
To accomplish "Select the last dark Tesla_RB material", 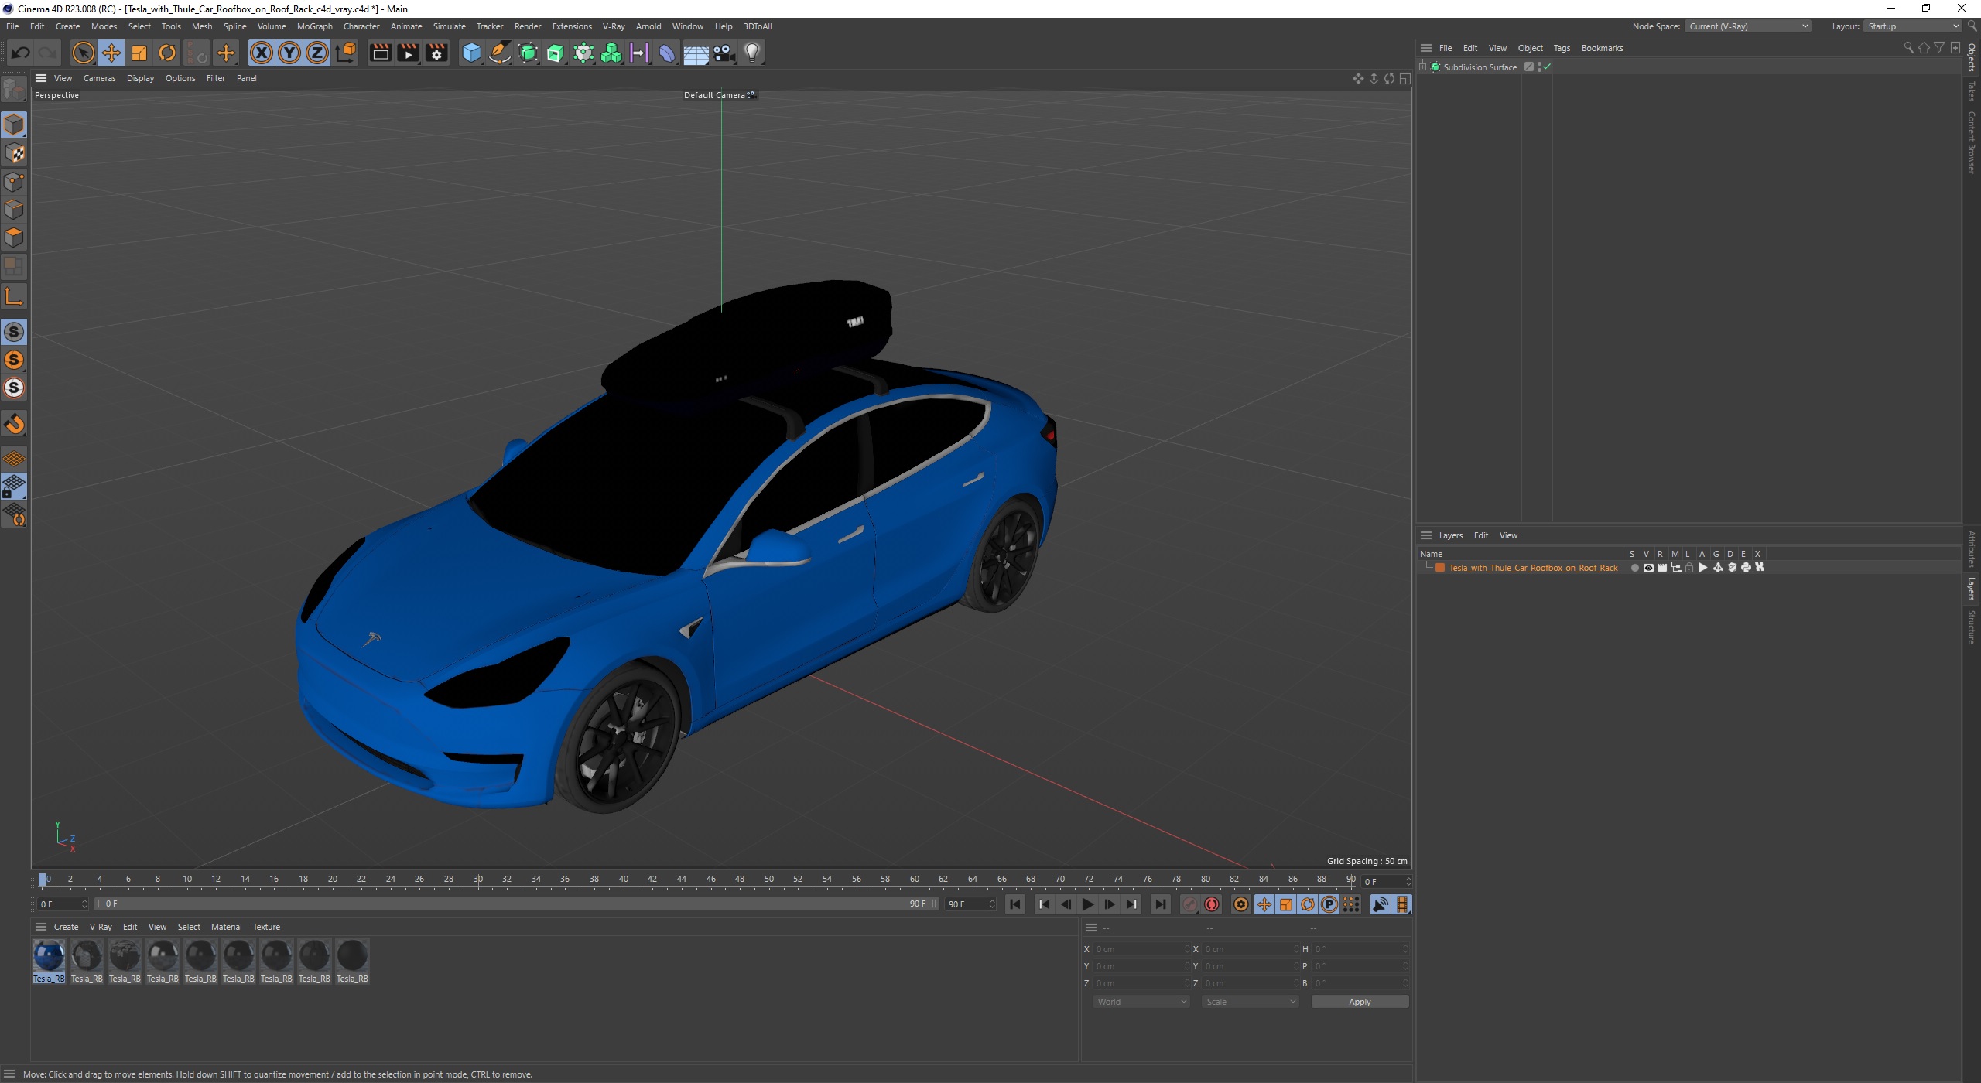I will pos(352,960).
